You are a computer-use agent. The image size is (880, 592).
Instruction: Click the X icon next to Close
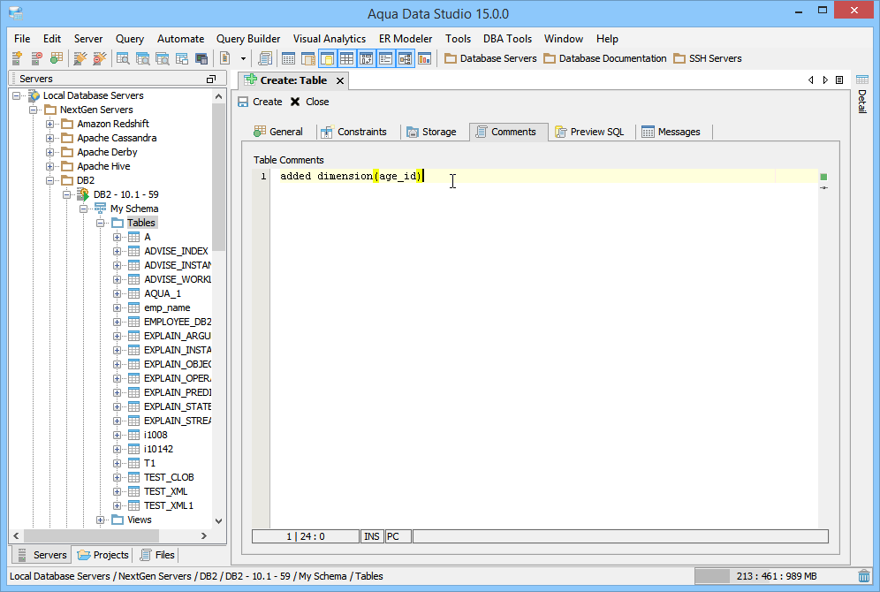[295, 102]
